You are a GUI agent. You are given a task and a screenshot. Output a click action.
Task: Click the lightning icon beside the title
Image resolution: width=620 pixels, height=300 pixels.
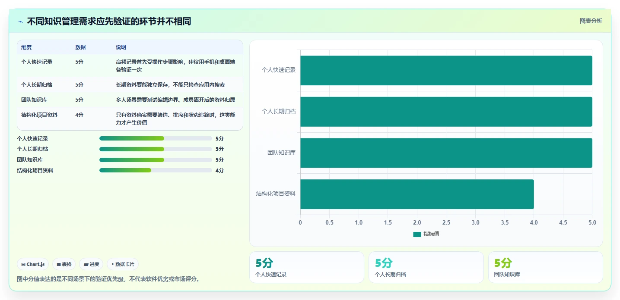click(x=20, y=22)
